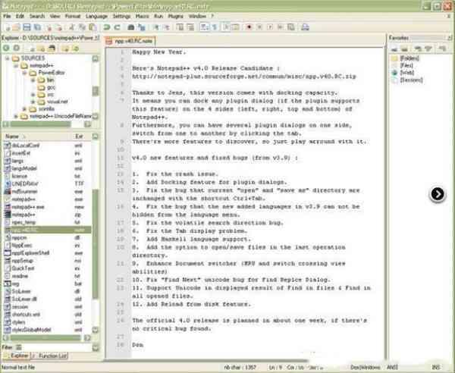Toggle the Word Wrap toolbar button
455x373 pixels.
pos(204,27)
